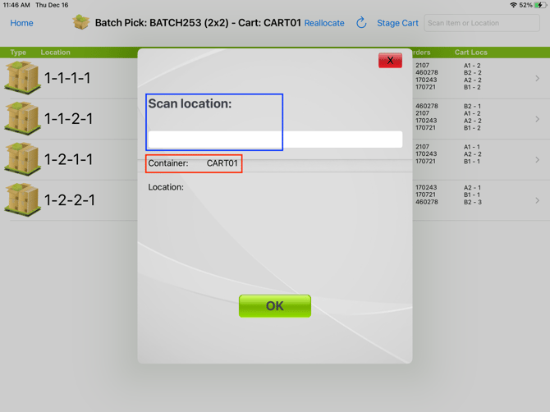Close the scan location dialog

390,61
